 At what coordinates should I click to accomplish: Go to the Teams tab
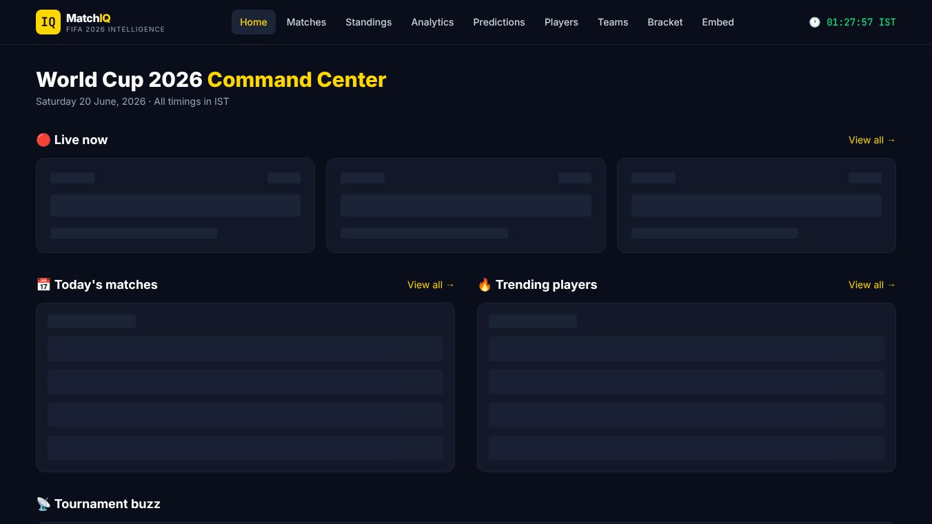613,22
